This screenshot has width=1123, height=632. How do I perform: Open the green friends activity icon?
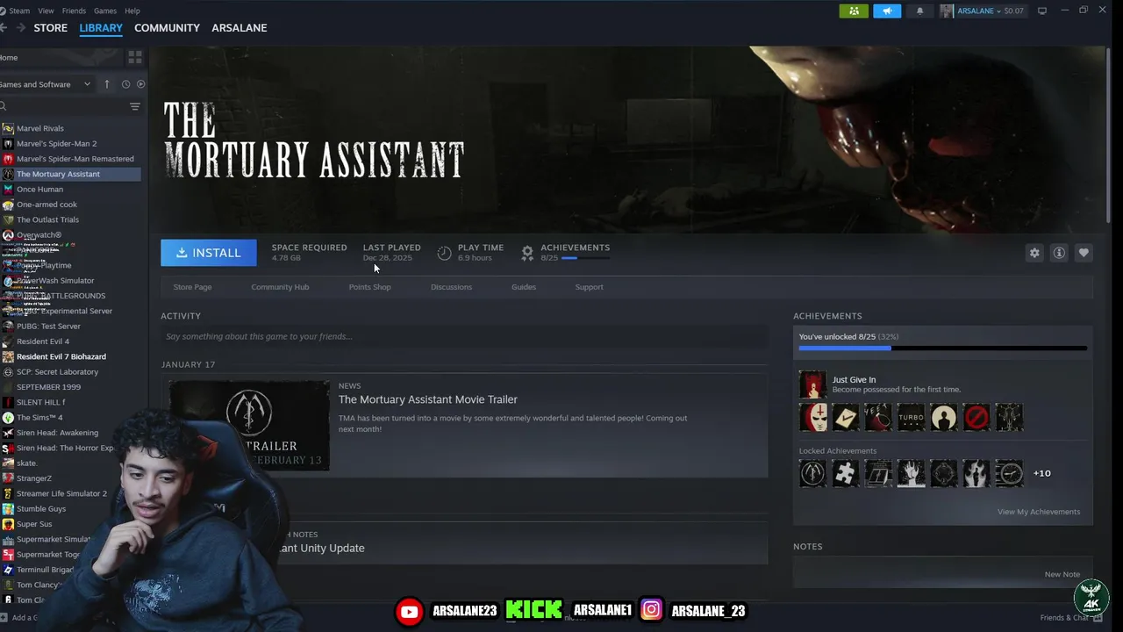click(x=854, y=11)
